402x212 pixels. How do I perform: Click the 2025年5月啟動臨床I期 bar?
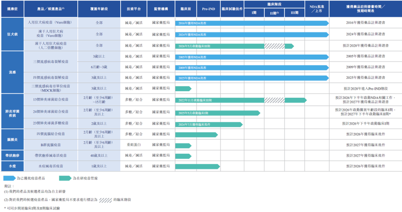(218, 113)
